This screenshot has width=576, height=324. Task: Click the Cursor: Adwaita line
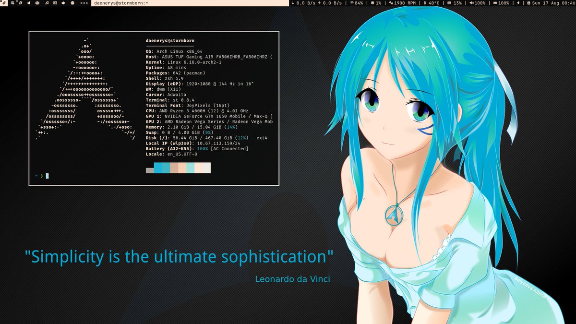coord(166,95)
